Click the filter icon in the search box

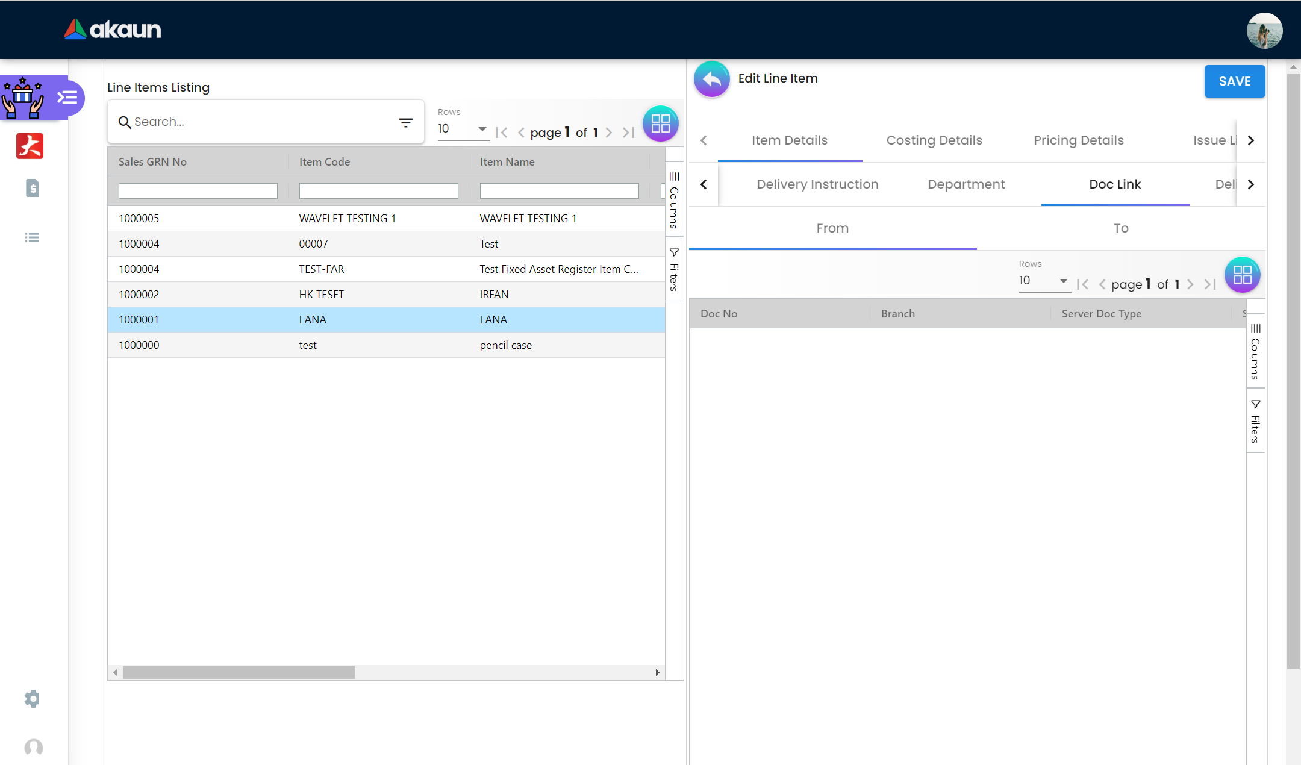coord(405,122)
